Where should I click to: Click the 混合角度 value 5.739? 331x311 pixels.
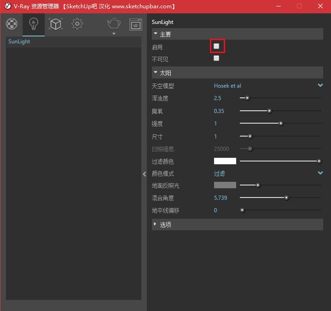pos(221,198)
